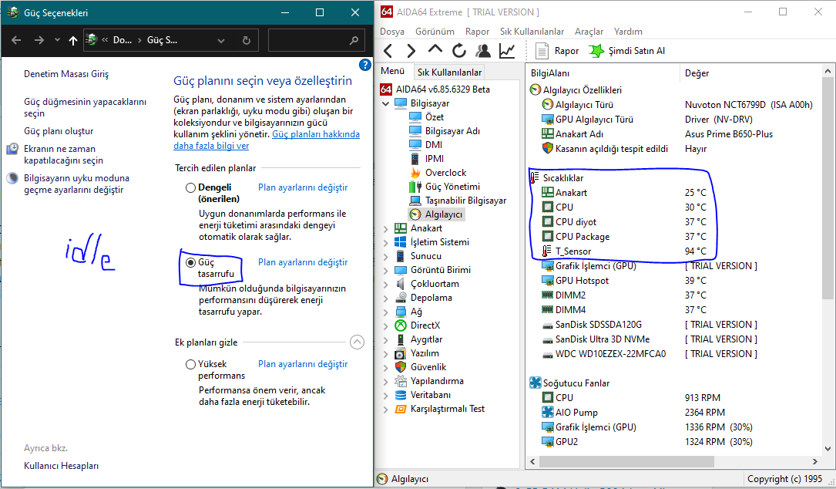Open the Araçlar menu
Viewport: 836px width, 489px height.
[x=589, y=32]
